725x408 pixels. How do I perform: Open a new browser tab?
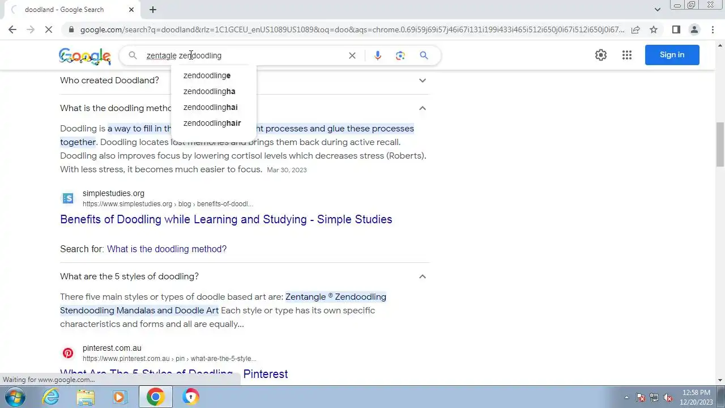(153, 10)
